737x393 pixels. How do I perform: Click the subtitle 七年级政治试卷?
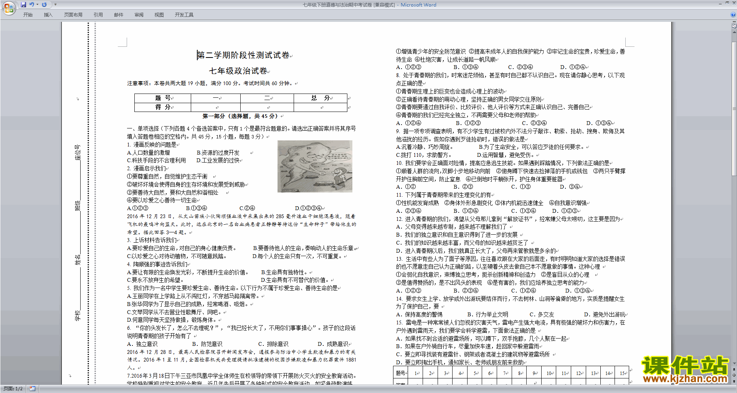click(x=238, y=71)
